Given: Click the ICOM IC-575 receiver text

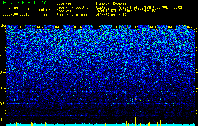Looking at the screenshot, I should tap(126, 11).
